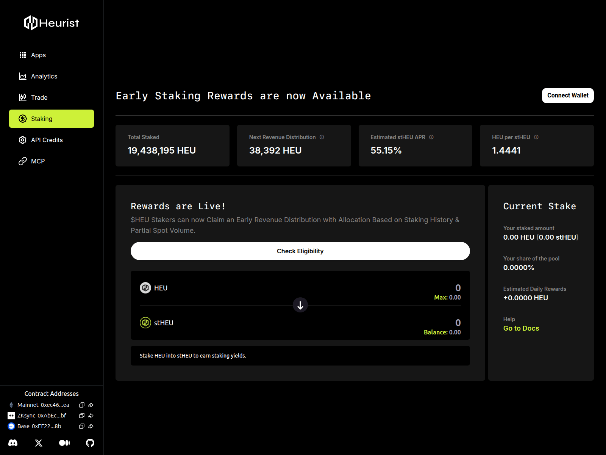The image size is (606, 455).
Task: Click the 1.4441 HEU per stHEU value
Action: [506, 151]
